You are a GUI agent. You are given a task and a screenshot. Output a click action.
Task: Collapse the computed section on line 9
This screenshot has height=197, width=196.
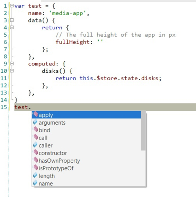pos(12,63)
